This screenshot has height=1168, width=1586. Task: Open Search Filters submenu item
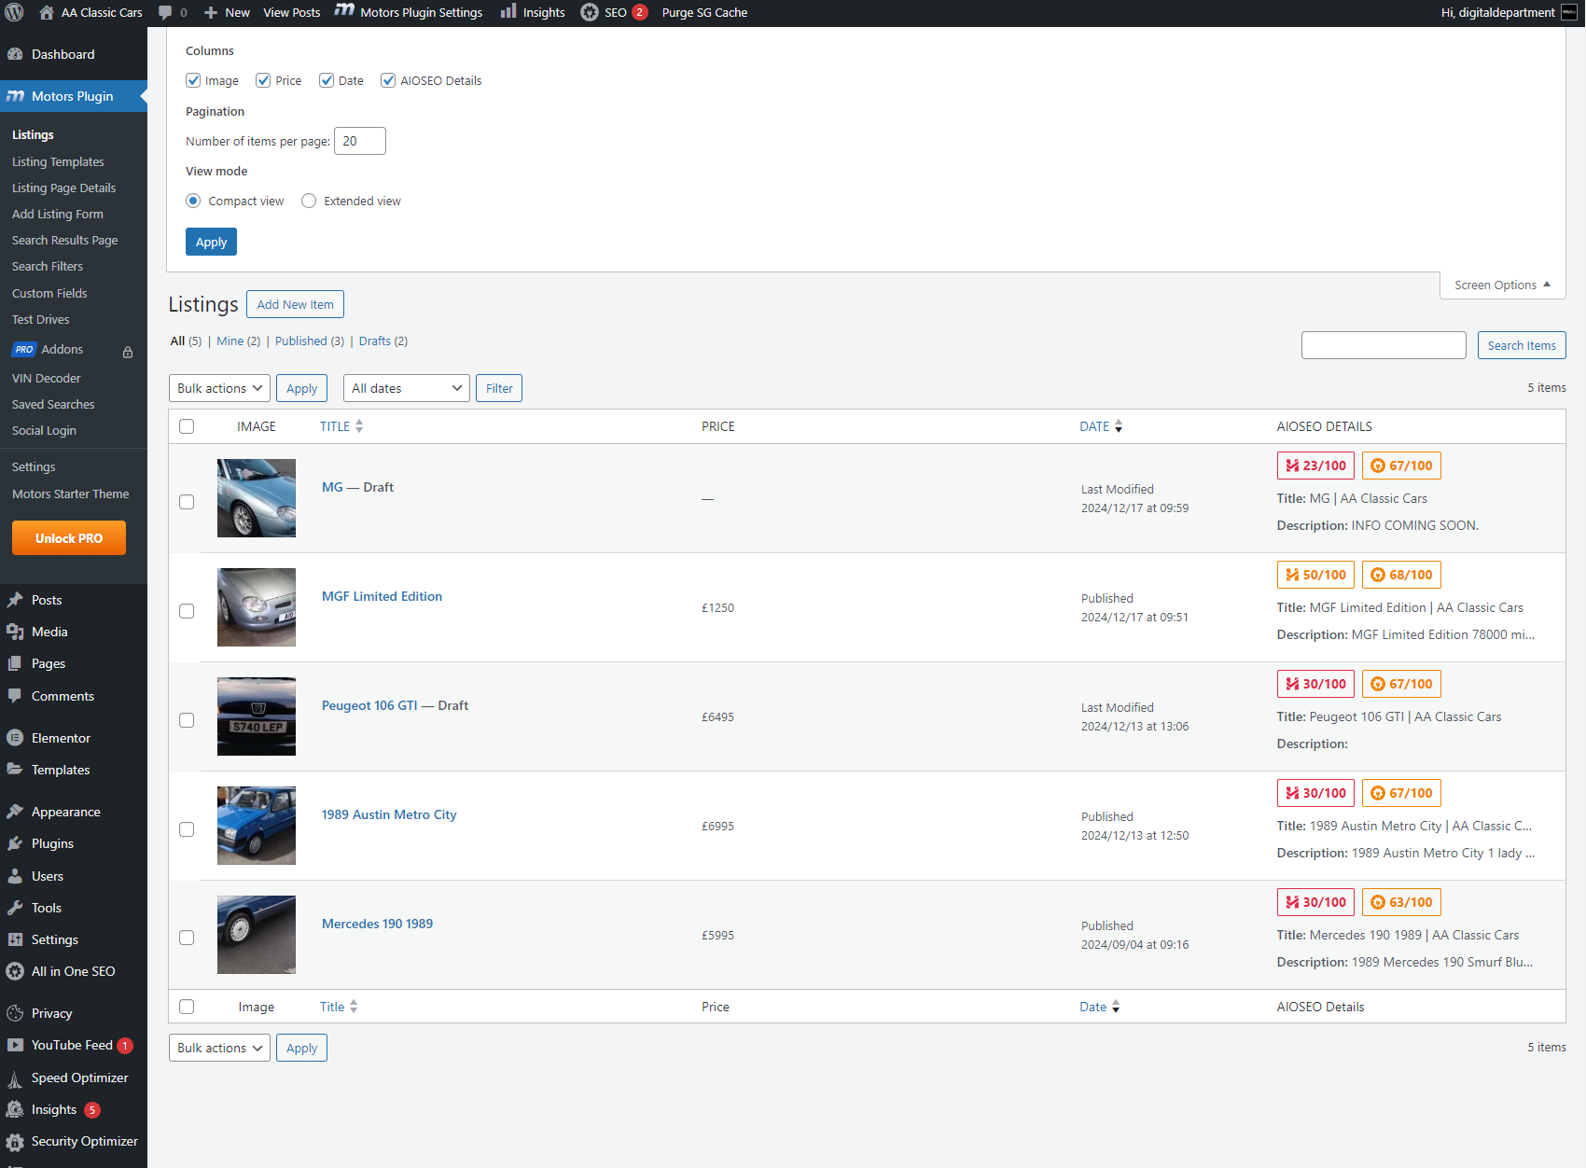pos(48,266)
